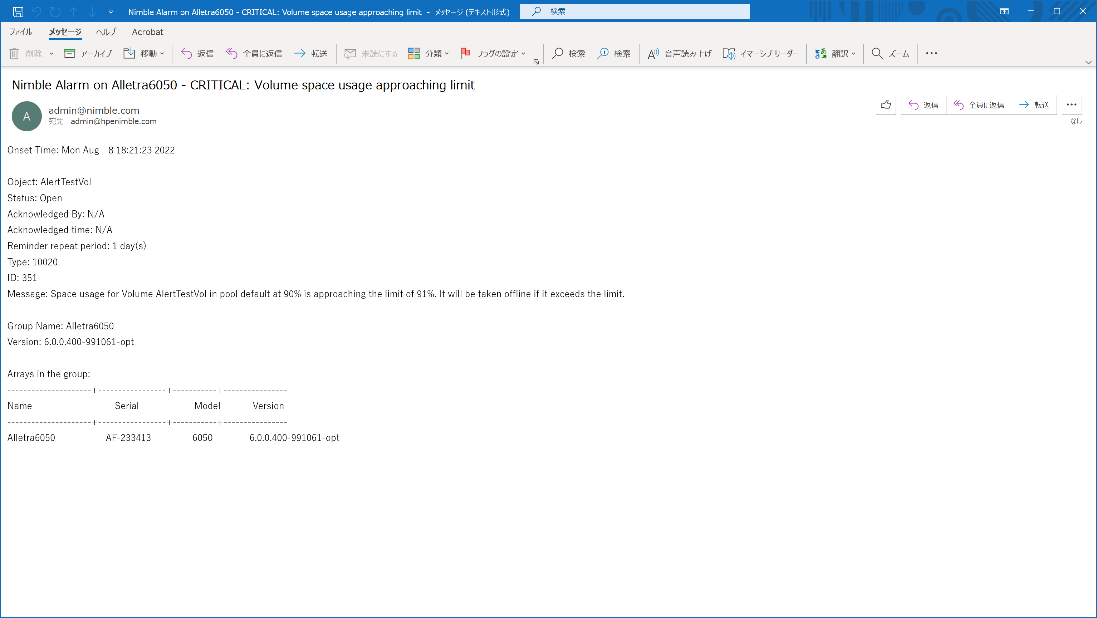The height and width of the screenshot is (618, 1097).
Task: Switch to the Acrobat ribbon tab
Action: click(147, 32)
